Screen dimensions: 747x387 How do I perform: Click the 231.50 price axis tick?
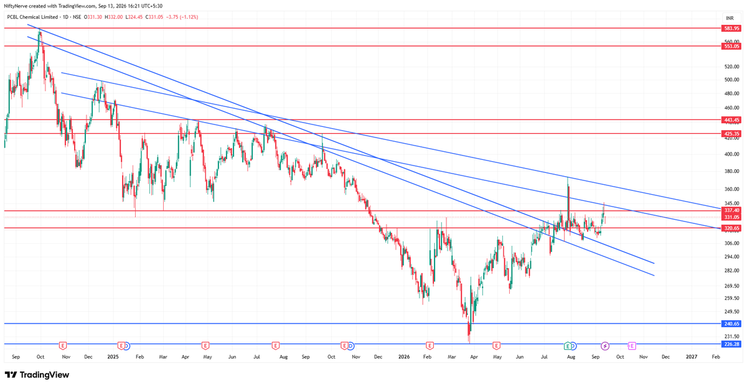point(731,336)
